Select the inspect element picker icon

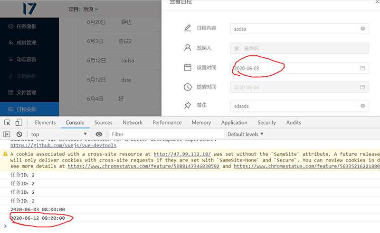point(7,123)
